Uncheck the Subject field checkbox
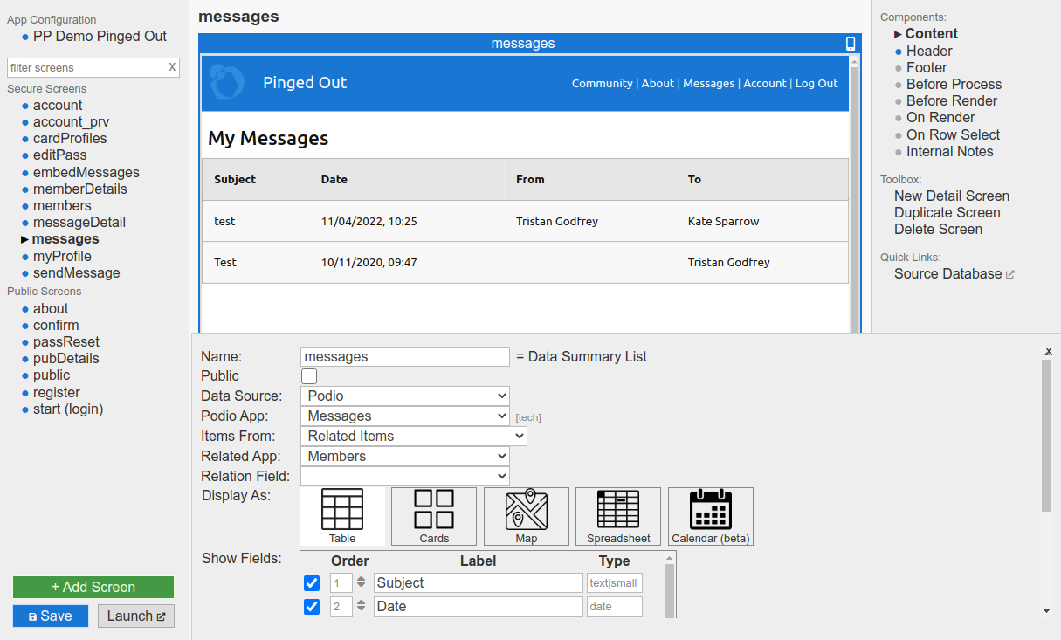This screenshot has height=640, width=1061. [312, 583]
